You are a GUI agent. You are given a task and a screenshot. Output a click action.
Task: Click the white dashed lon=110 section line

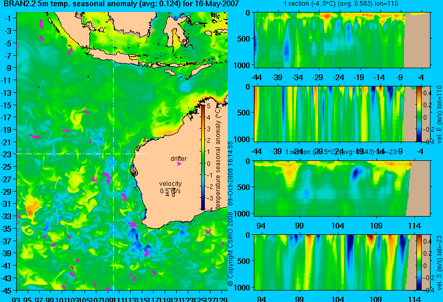point(113,151)
